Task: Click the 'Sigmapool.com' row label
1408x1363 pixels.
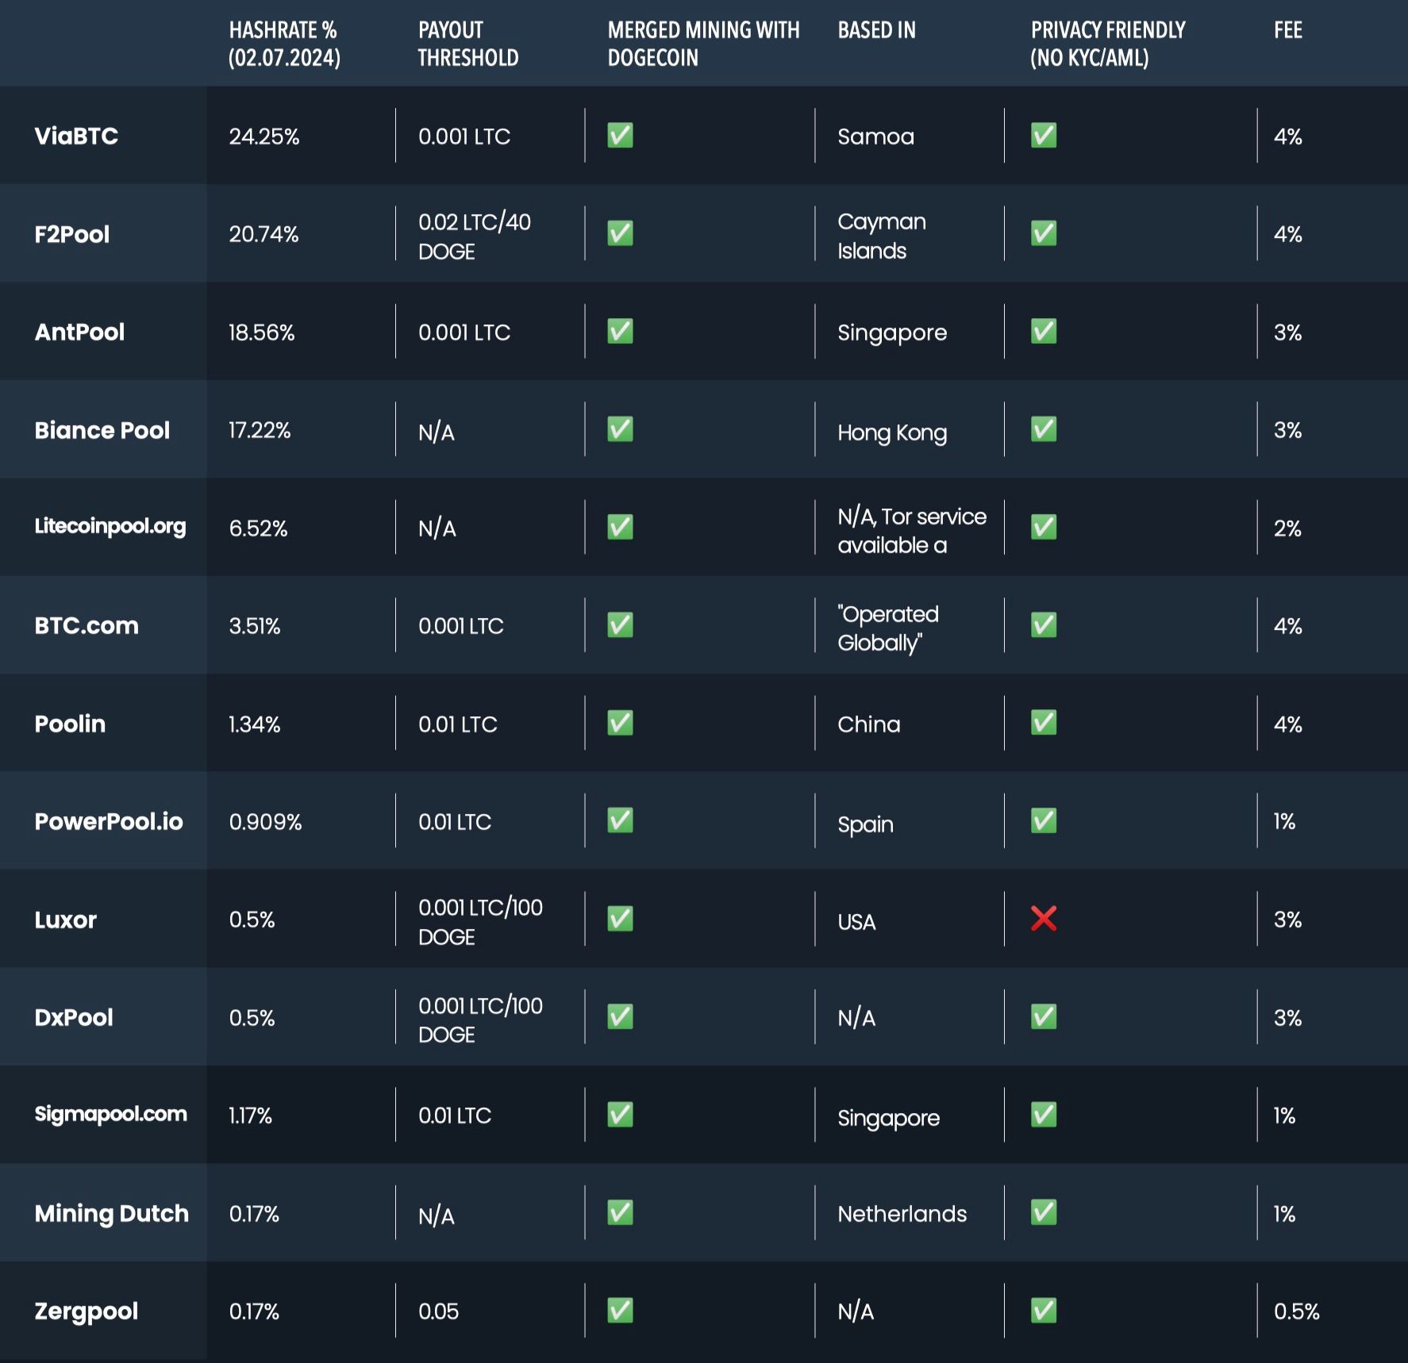Action: [x=111, y=1114]
